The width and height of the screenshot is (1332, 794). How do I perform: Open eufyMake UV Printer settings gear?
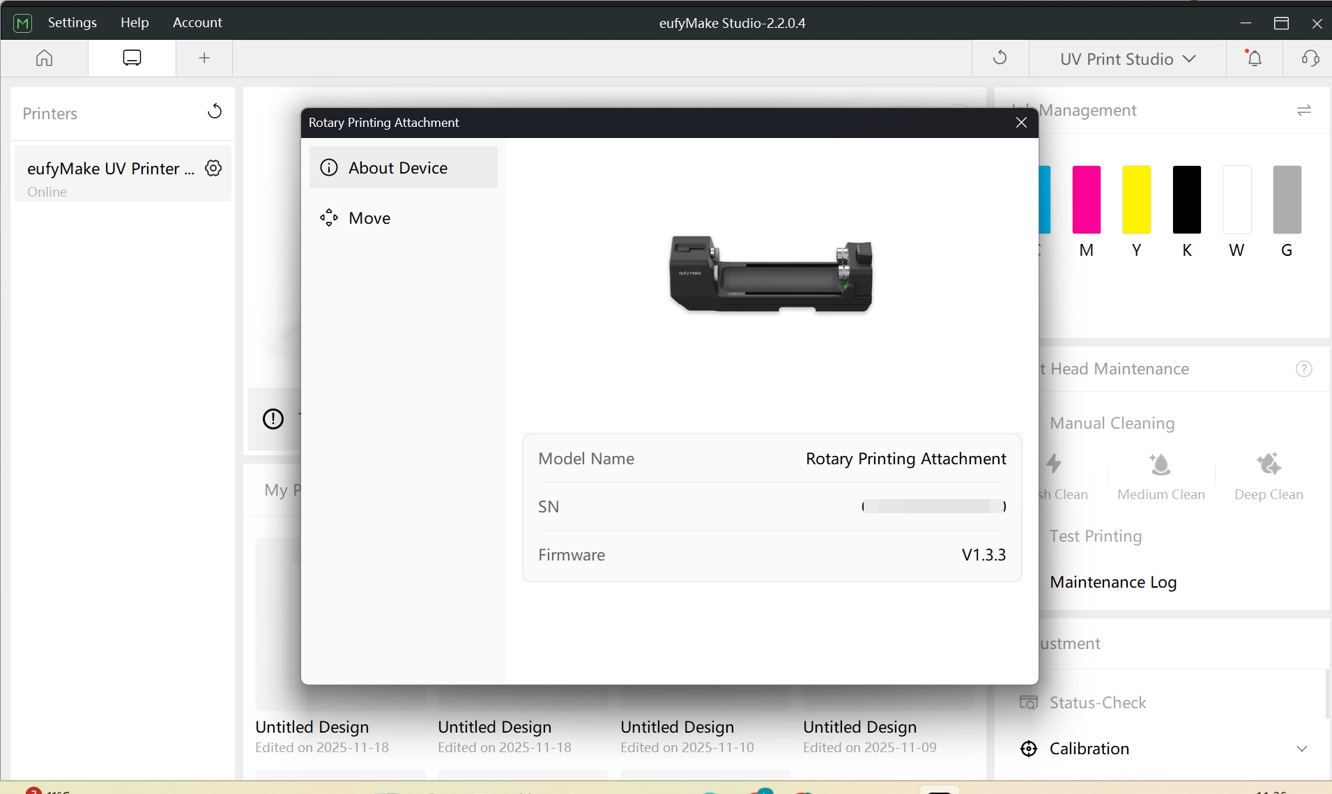coord(213,168)
